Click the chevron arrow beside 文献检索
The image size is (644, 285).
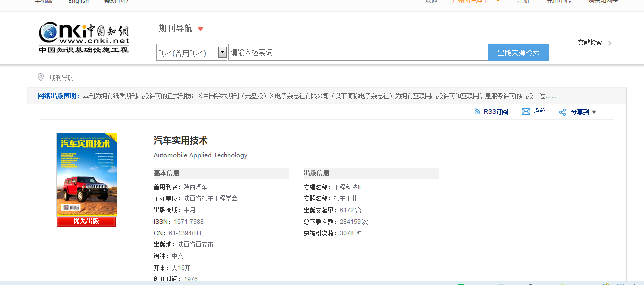610,43
